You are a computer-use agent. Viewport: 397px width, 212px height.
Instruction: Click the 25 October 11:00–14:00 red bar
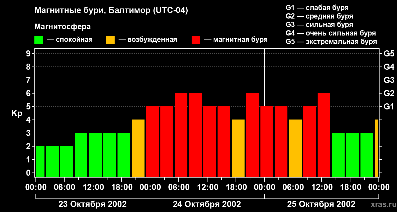coord(324,135)
